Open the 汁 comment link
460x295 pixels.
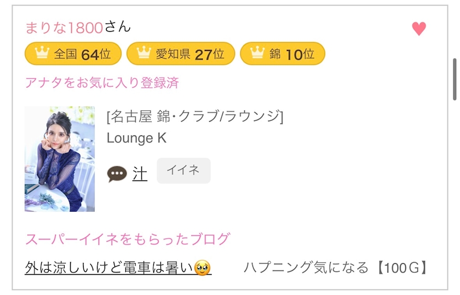click(x=140, y=174)
